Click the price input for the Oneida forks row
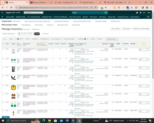Screen dimensions: 154x123 [x=79, y=50]
